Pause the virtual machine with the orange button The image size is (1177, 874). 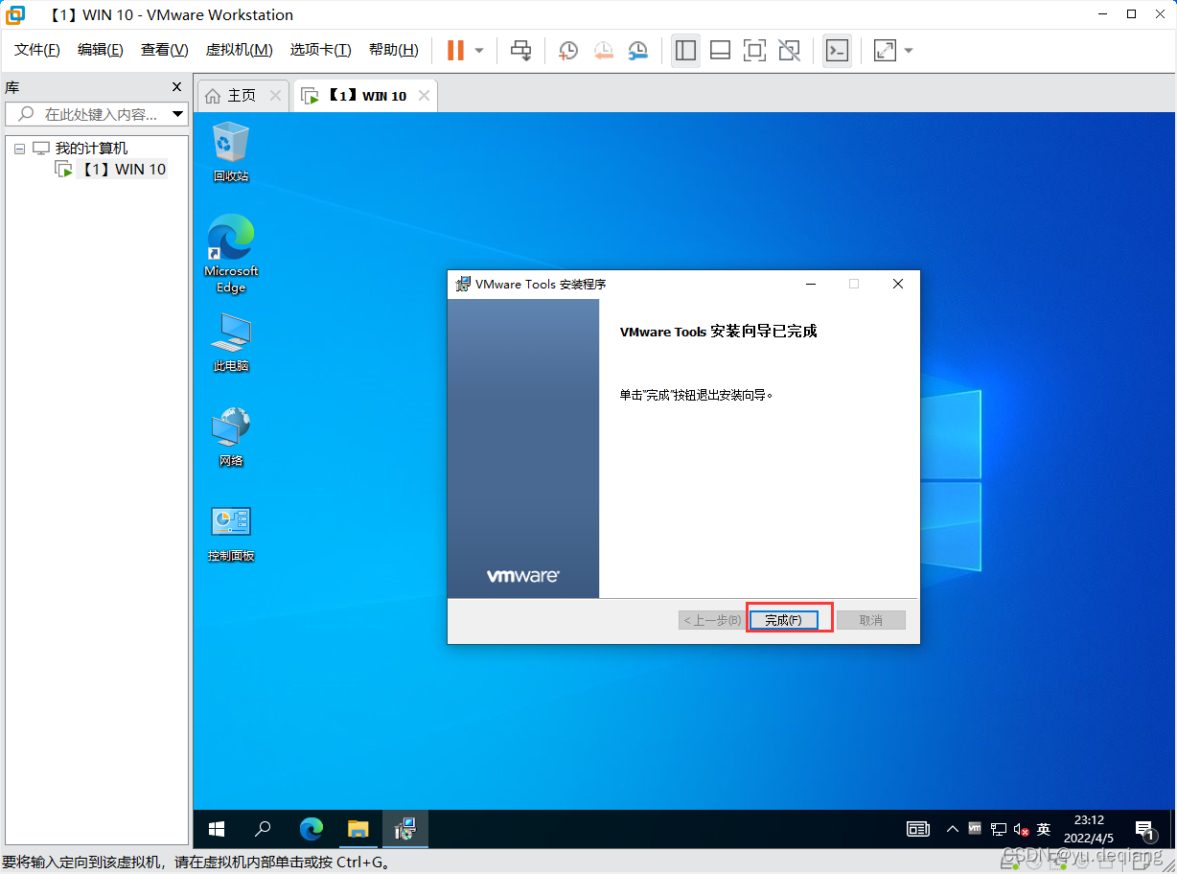[455, 50]
